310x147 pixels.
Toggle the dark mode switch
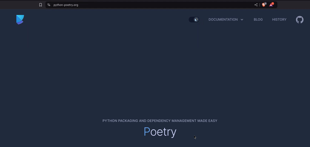point(194,20)
